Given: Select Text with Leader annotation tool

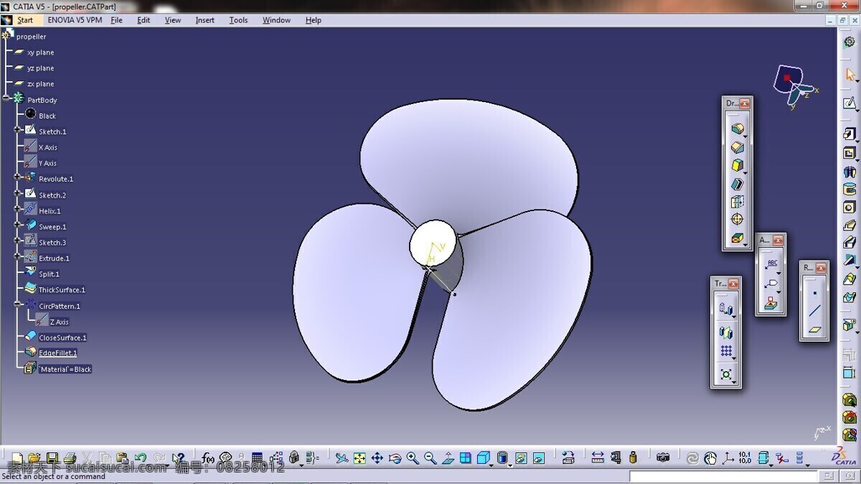Looking at the screenshot, I should [x=771, y=264].
